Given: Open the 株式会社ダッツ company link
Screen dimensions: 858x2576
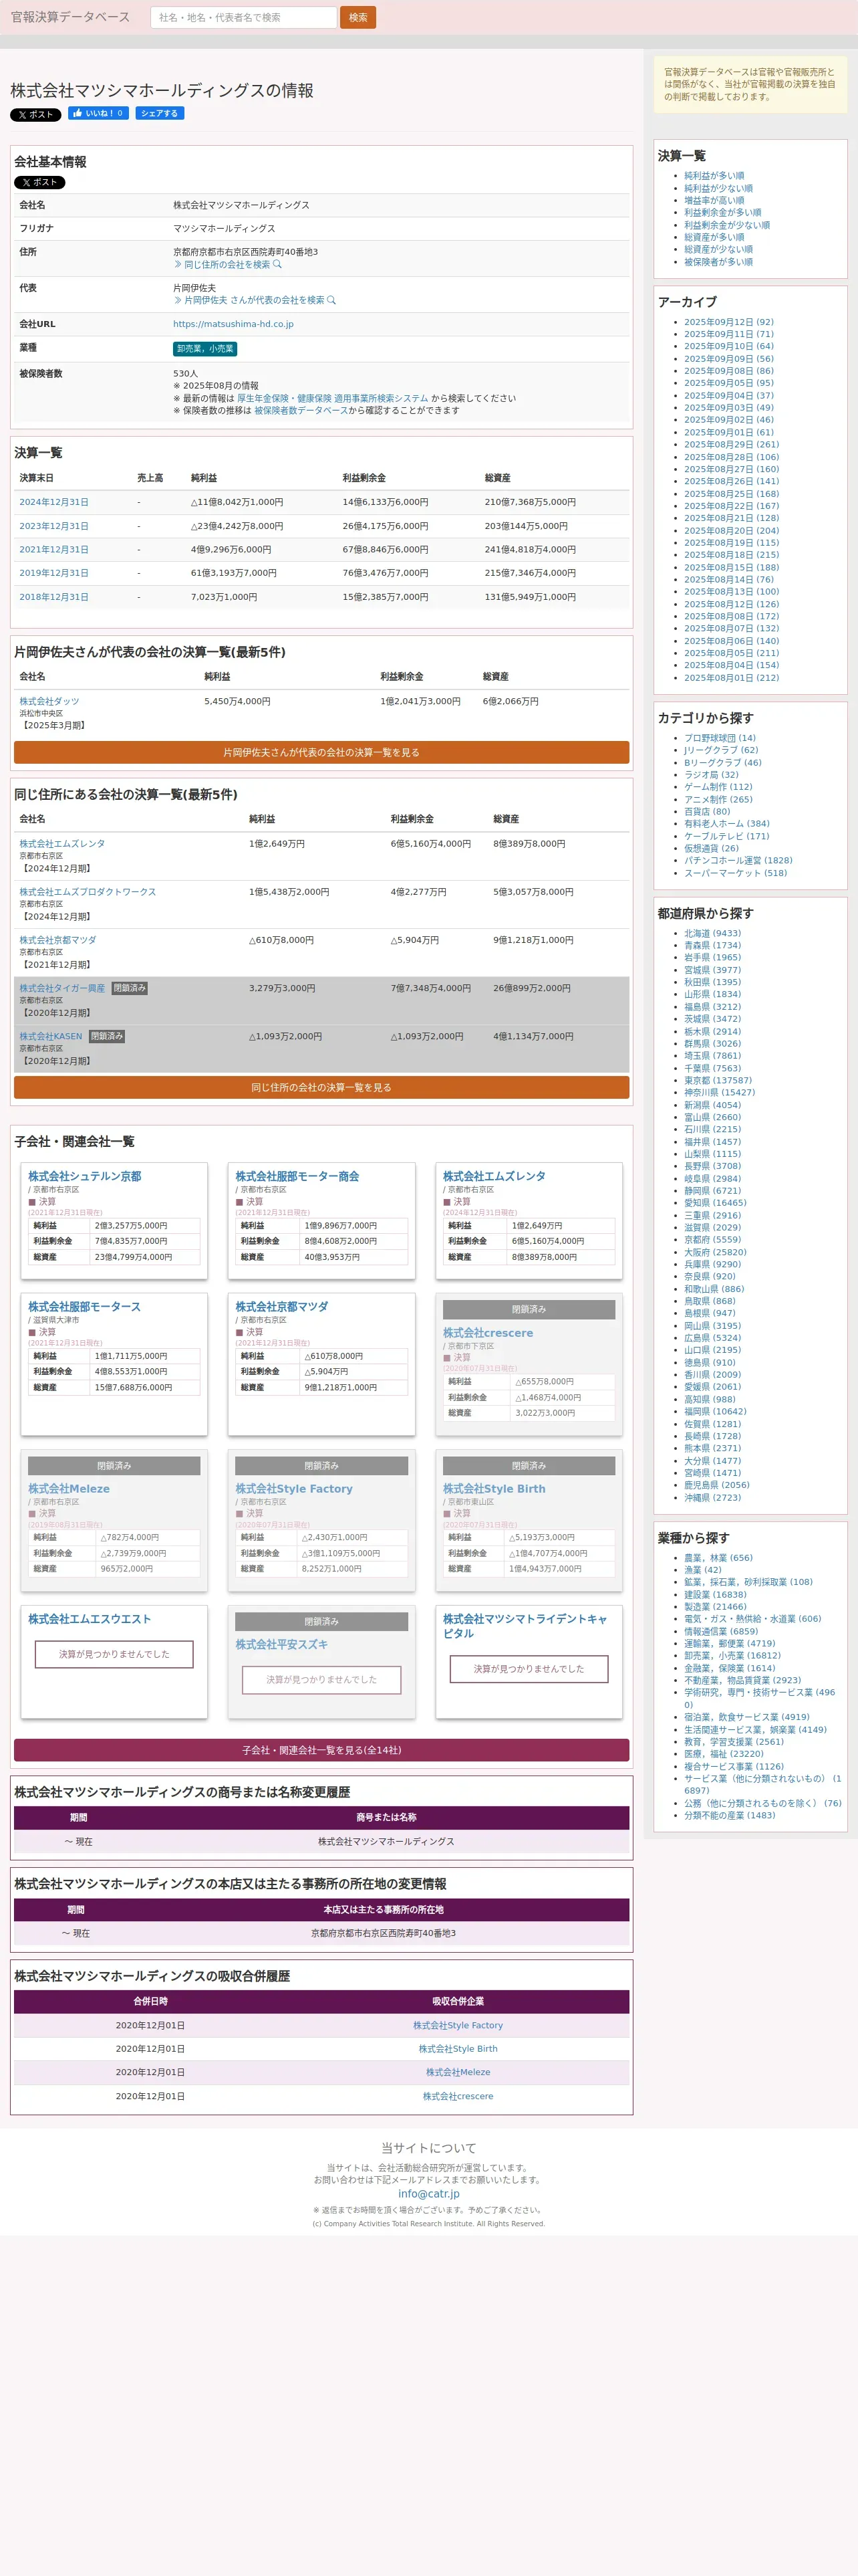Looking at the screenshot, I should tap(49, 702).
